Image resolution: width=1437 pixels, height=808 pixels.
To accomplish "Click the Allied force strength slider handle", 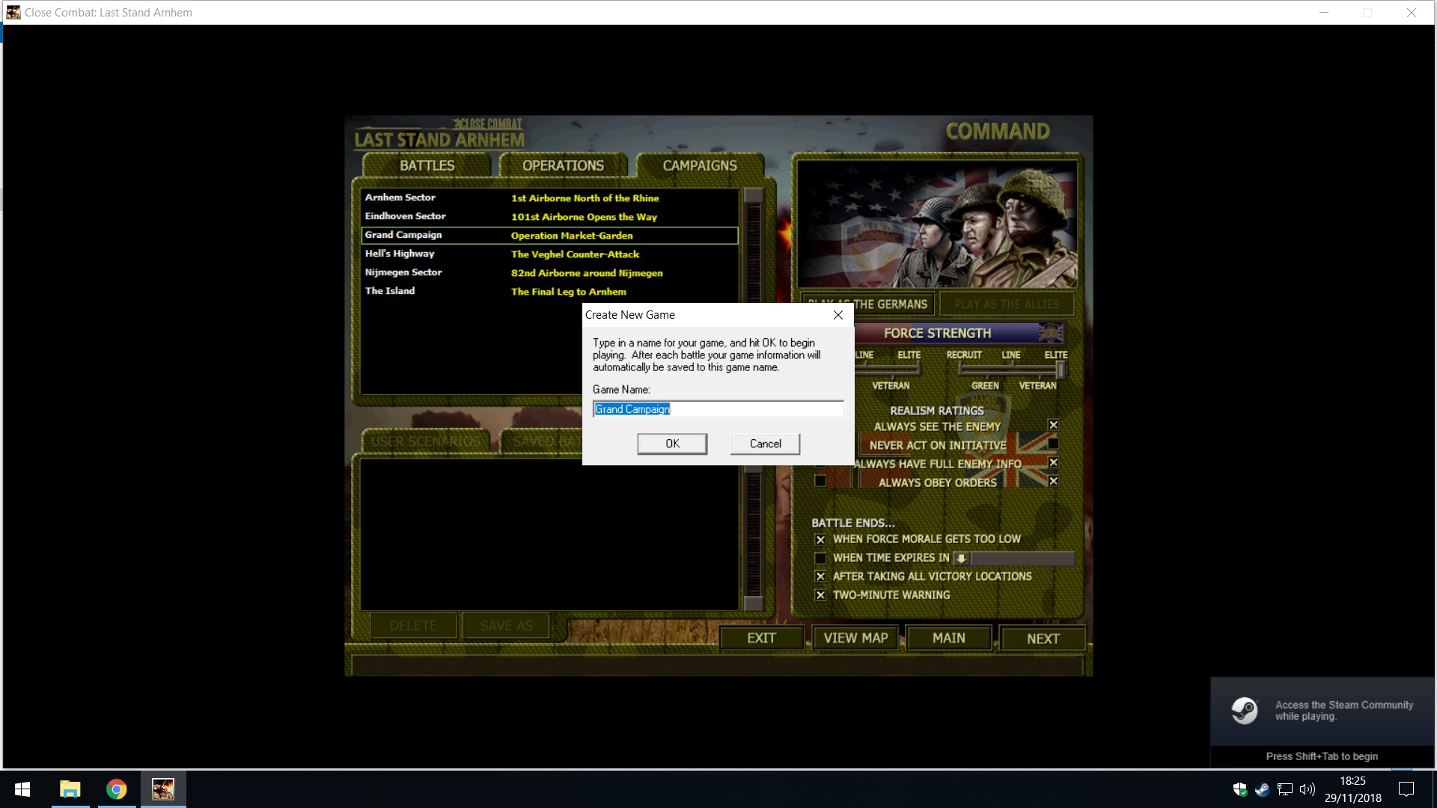I will tap(1060, 369).
